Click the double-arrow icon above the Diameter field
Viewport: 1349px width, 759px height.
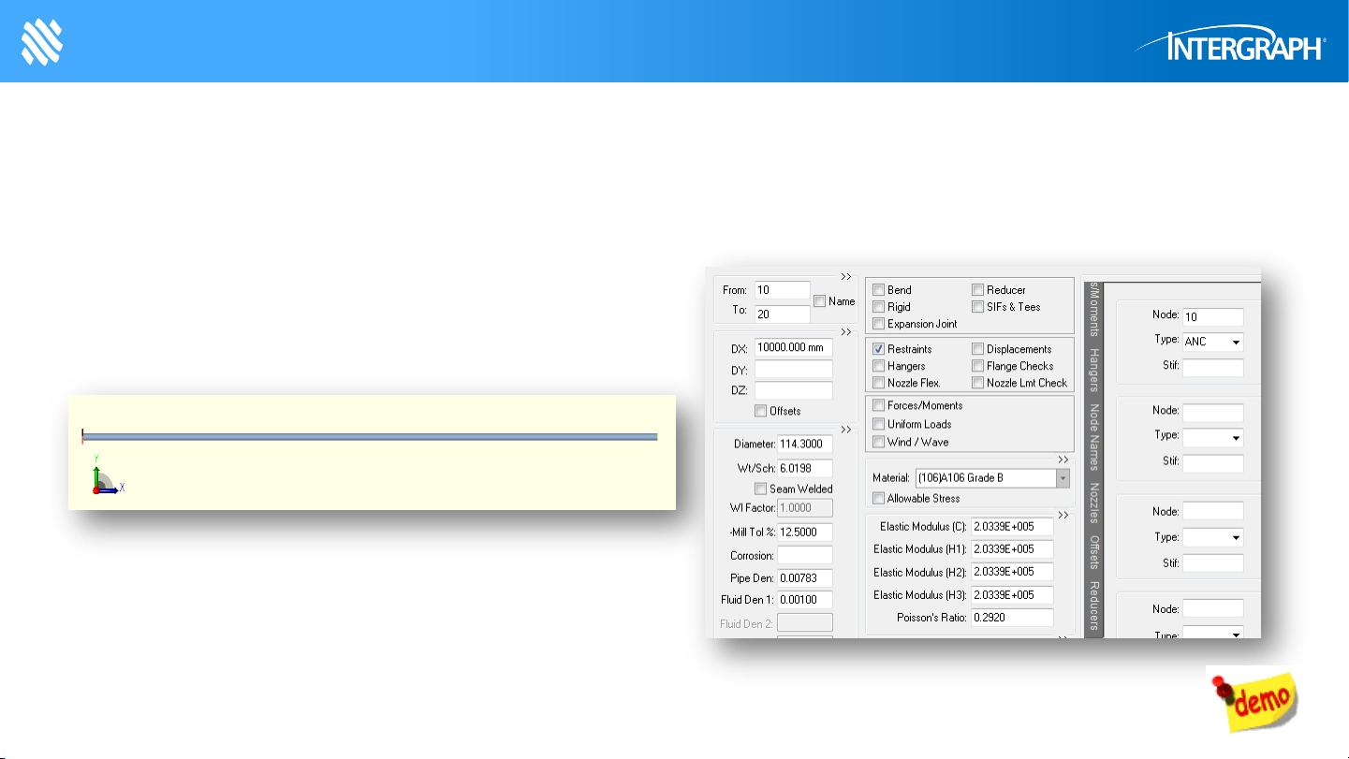coord(845,430)
